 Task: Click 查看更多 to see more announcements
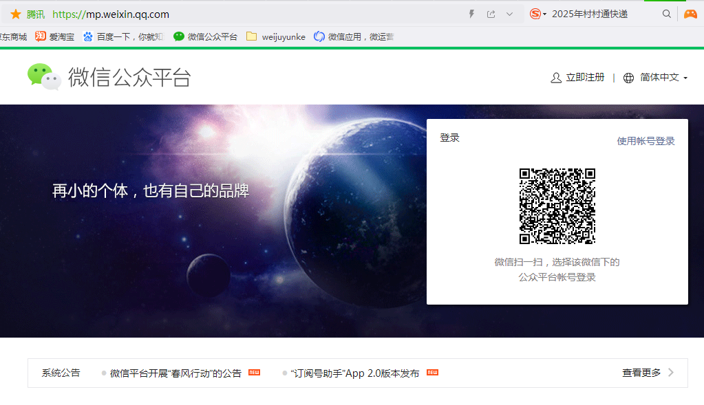point(641,373)
